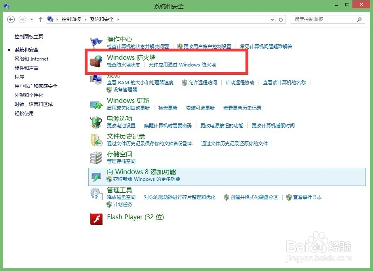Image resolution: width=373 pixels, height=271 pixels.
Task: Select 用户帐户和家庭安全 in the sidebar
Action: pos(36,86)
